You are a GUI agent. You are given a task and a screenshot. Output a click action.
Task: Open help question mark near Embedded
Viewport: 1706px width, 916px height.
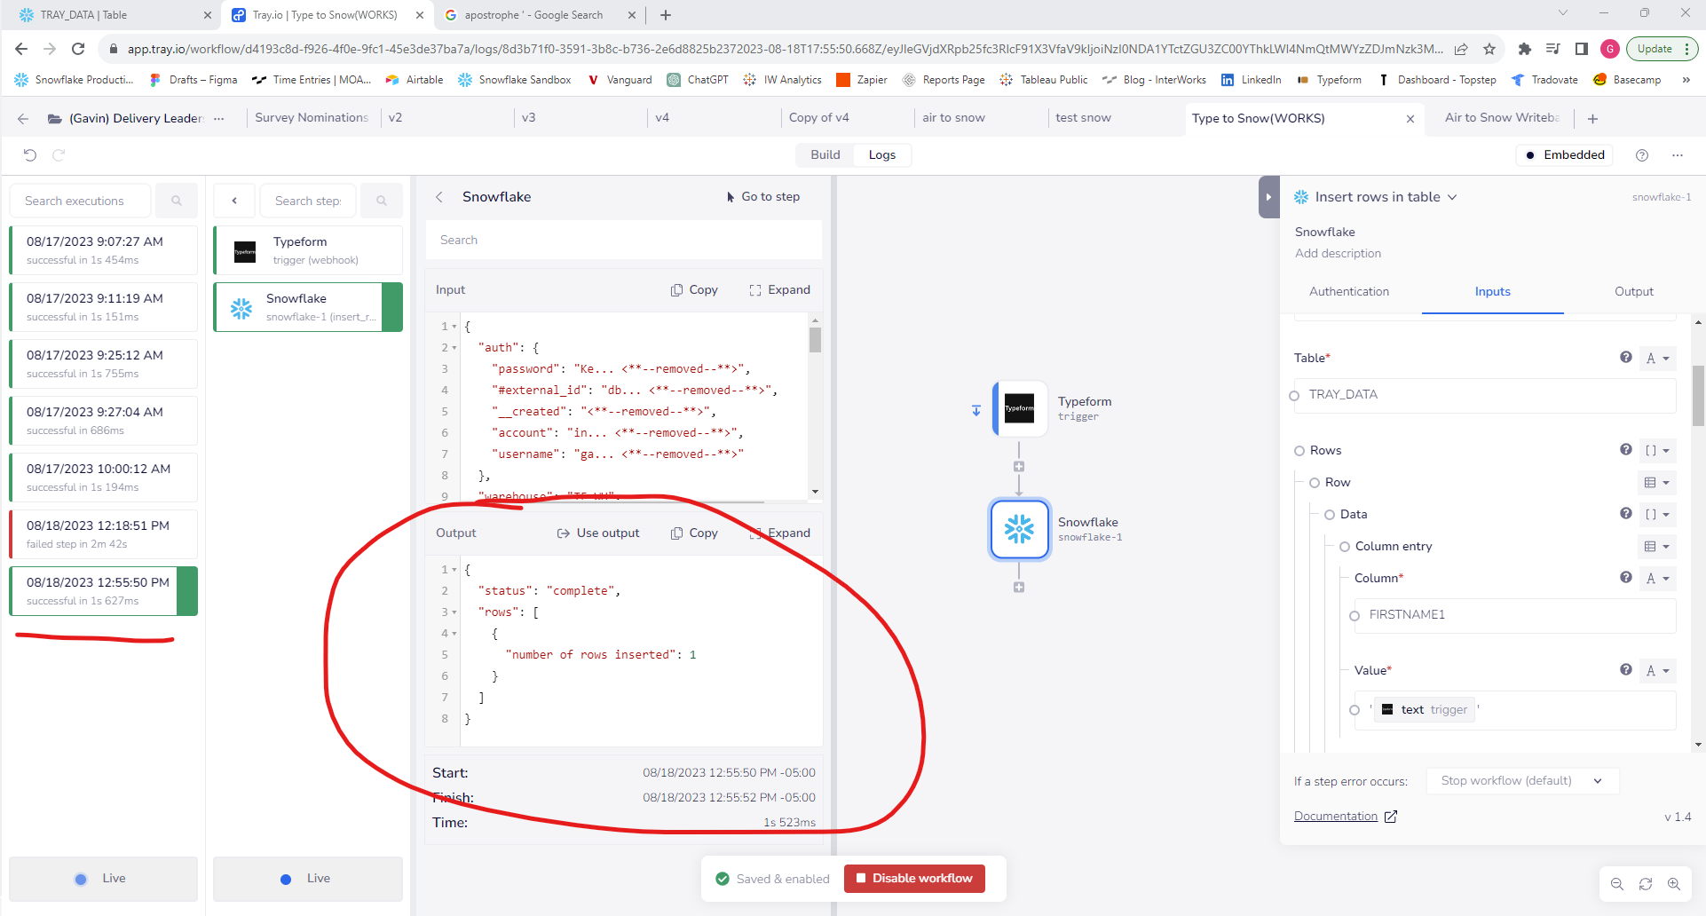coord(1642,154)
